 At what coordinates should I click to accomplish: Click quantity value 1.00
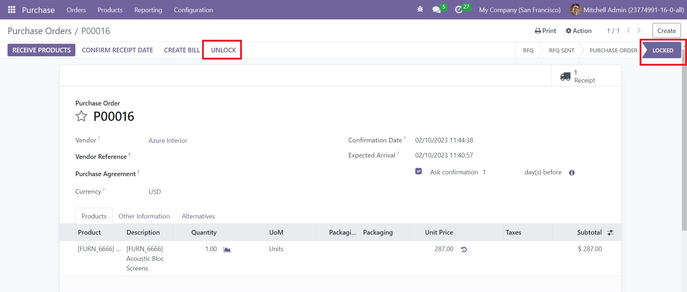pos(211,249)
